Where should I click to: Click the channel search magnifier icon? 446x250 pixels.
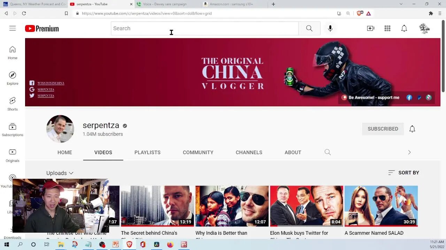pyautogui.click(x=328, y=152)
